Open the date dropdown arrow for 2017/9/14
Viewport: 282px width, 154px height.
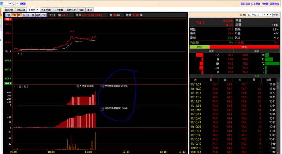[x=264, y=15]
